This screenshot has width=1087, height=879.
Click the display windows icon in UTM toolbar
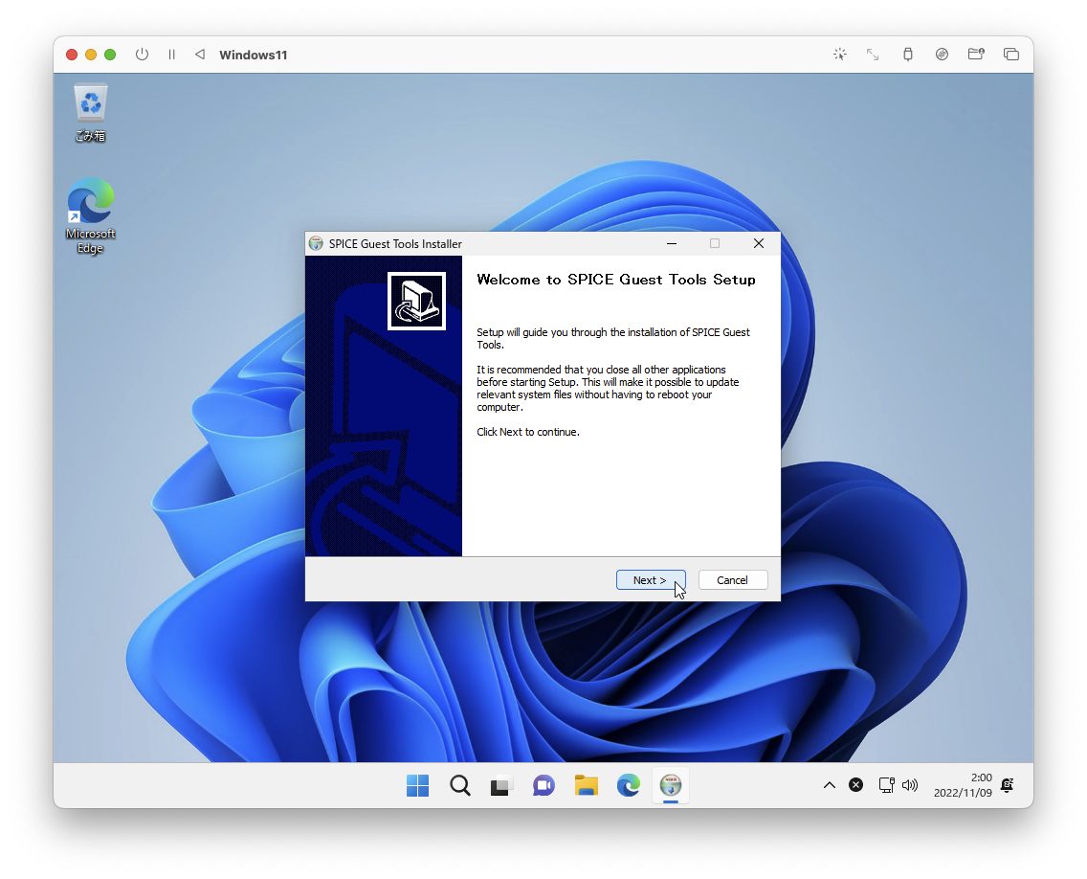[x=1011, y=55]
